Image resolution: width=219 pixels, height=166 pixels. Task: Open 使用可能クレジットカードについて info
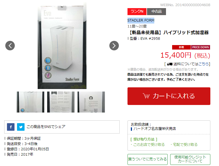pos(190,159)
